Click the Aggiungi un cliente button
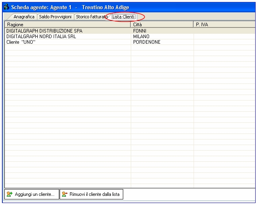Image resolution: width=258 pixels, height=205 pixels. pyautogui.click(x=32, y=194)
